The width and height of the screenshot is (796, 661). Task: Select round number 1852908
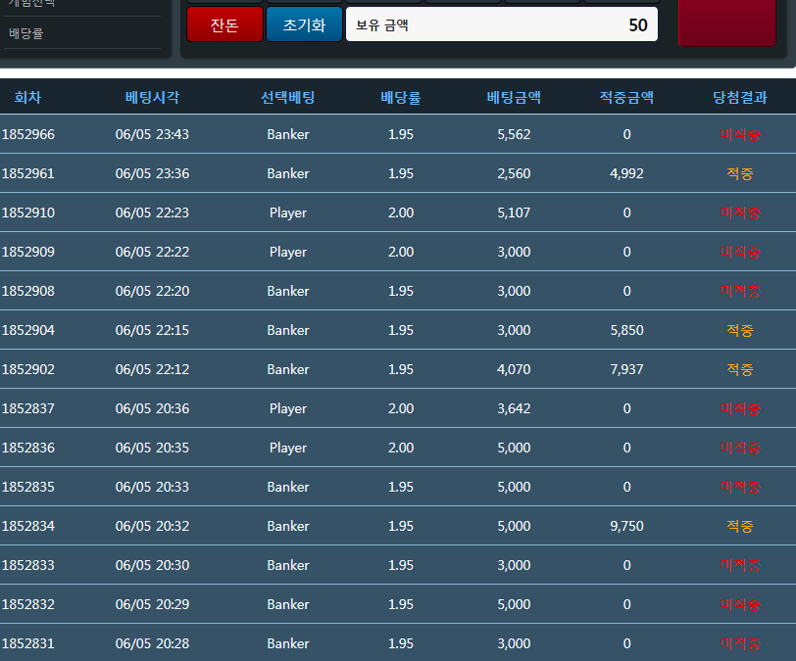(x=28, y=291)
